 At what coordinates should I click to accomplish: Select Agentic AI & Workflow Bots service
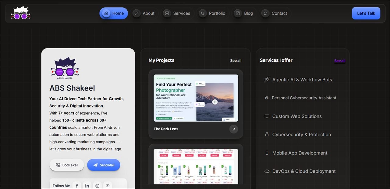302,80
